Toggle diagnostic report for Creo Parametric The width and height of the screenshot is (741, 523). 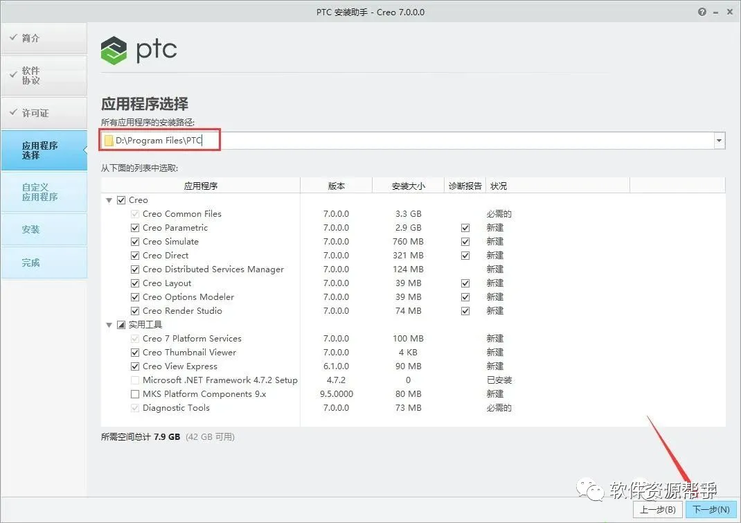[x=465, y=228]
